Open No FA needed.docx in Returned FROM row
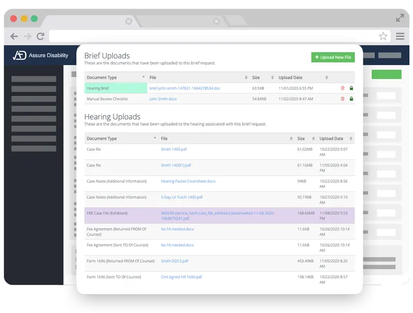This screenshot has width=413, height=313. point(177,229)
